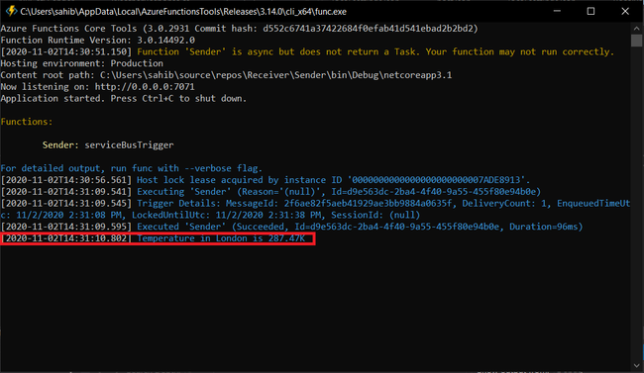
Task: Click the func.exe path in title bar
Action: point(183,12)
